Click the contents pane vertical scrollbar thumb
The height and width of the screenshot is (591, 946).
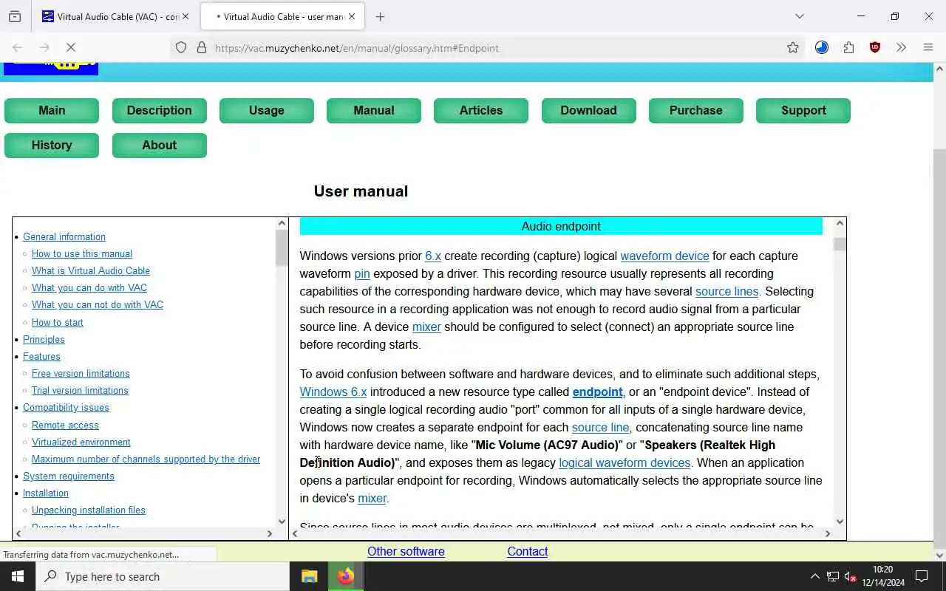click(x=282, y=248)
